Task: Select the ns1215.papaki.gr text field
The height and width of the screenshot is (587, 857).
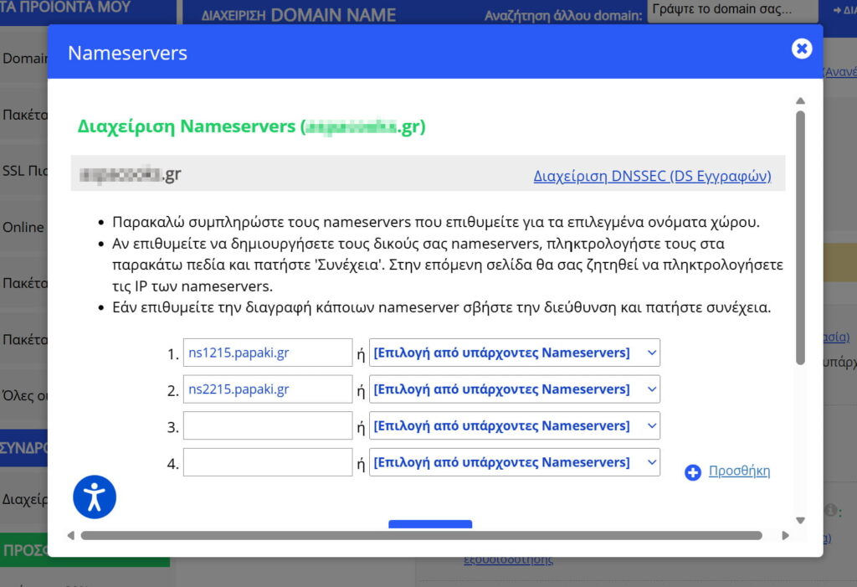Action: coord(267,352)
